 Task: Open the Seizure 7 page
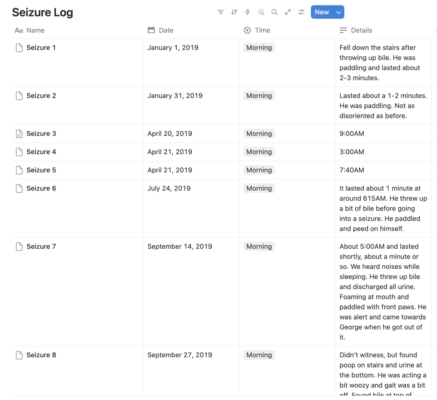point(41,246)
